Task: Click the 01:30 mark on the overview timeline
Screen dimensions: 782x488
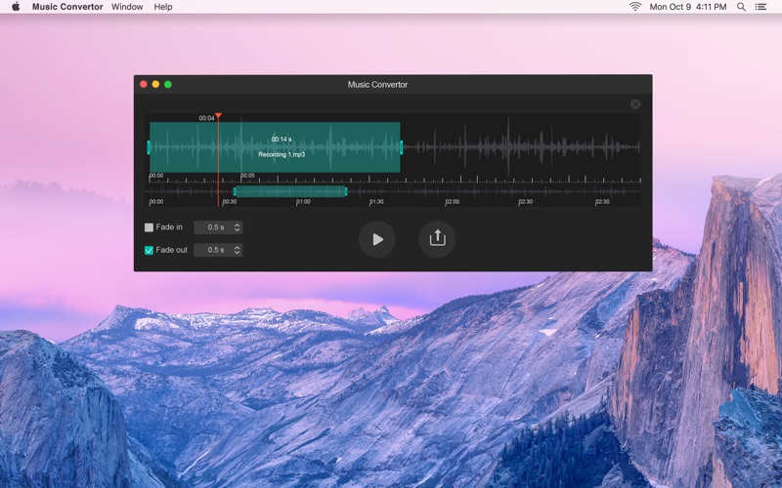Action: 376,202
